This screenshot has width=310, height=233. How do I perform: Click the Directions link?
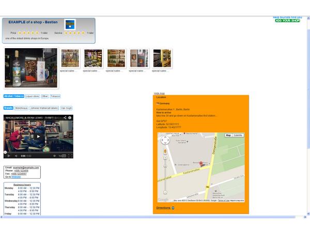163,208
